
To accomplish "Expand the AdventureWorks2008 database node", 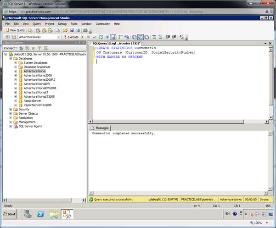I will [16, 75].
